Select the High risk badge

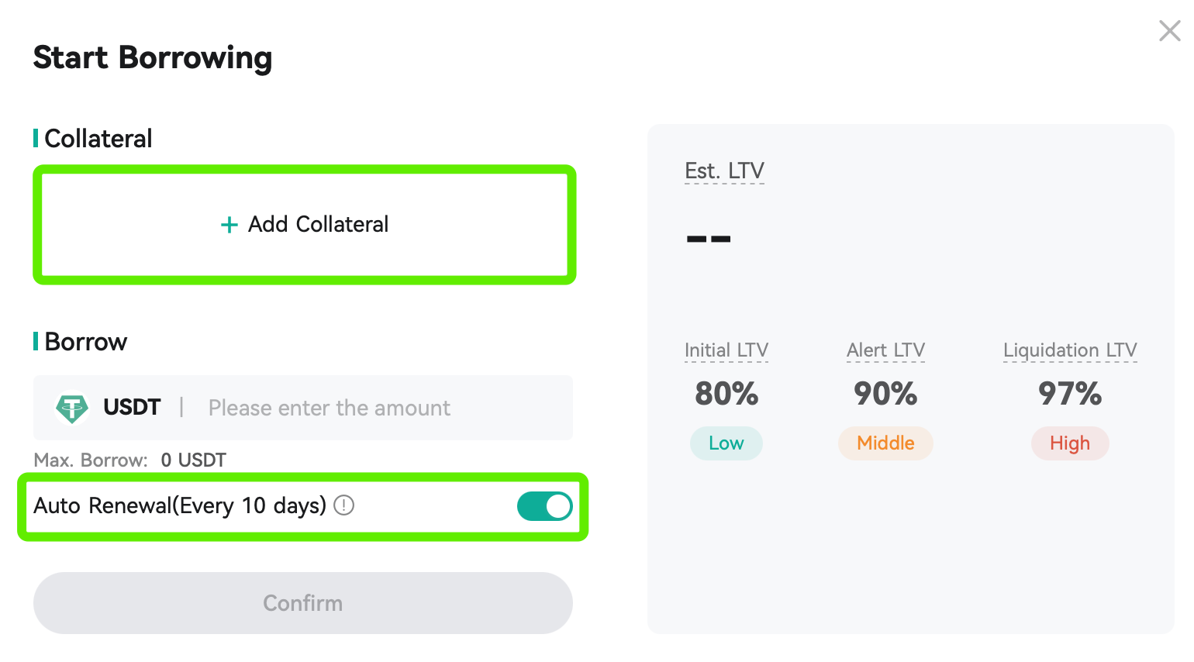coord(1070,443)
